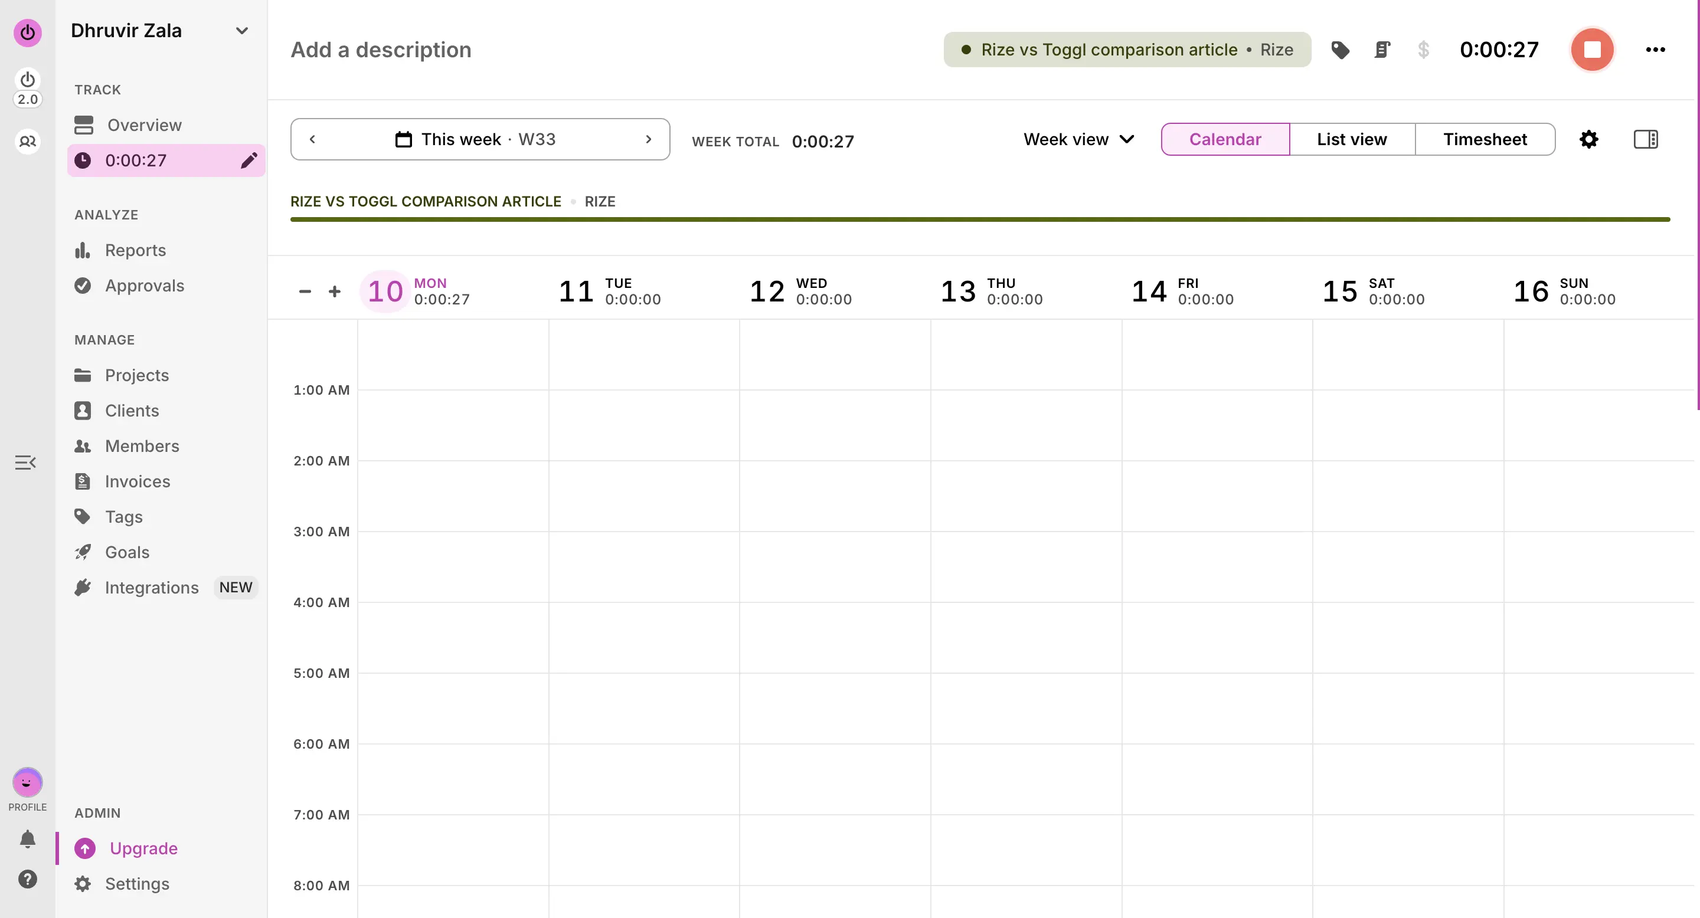Screen dimensions: 1700x918
Task: Open the running timer 0:00:27 sidebar item
Action: pos(166,160)
